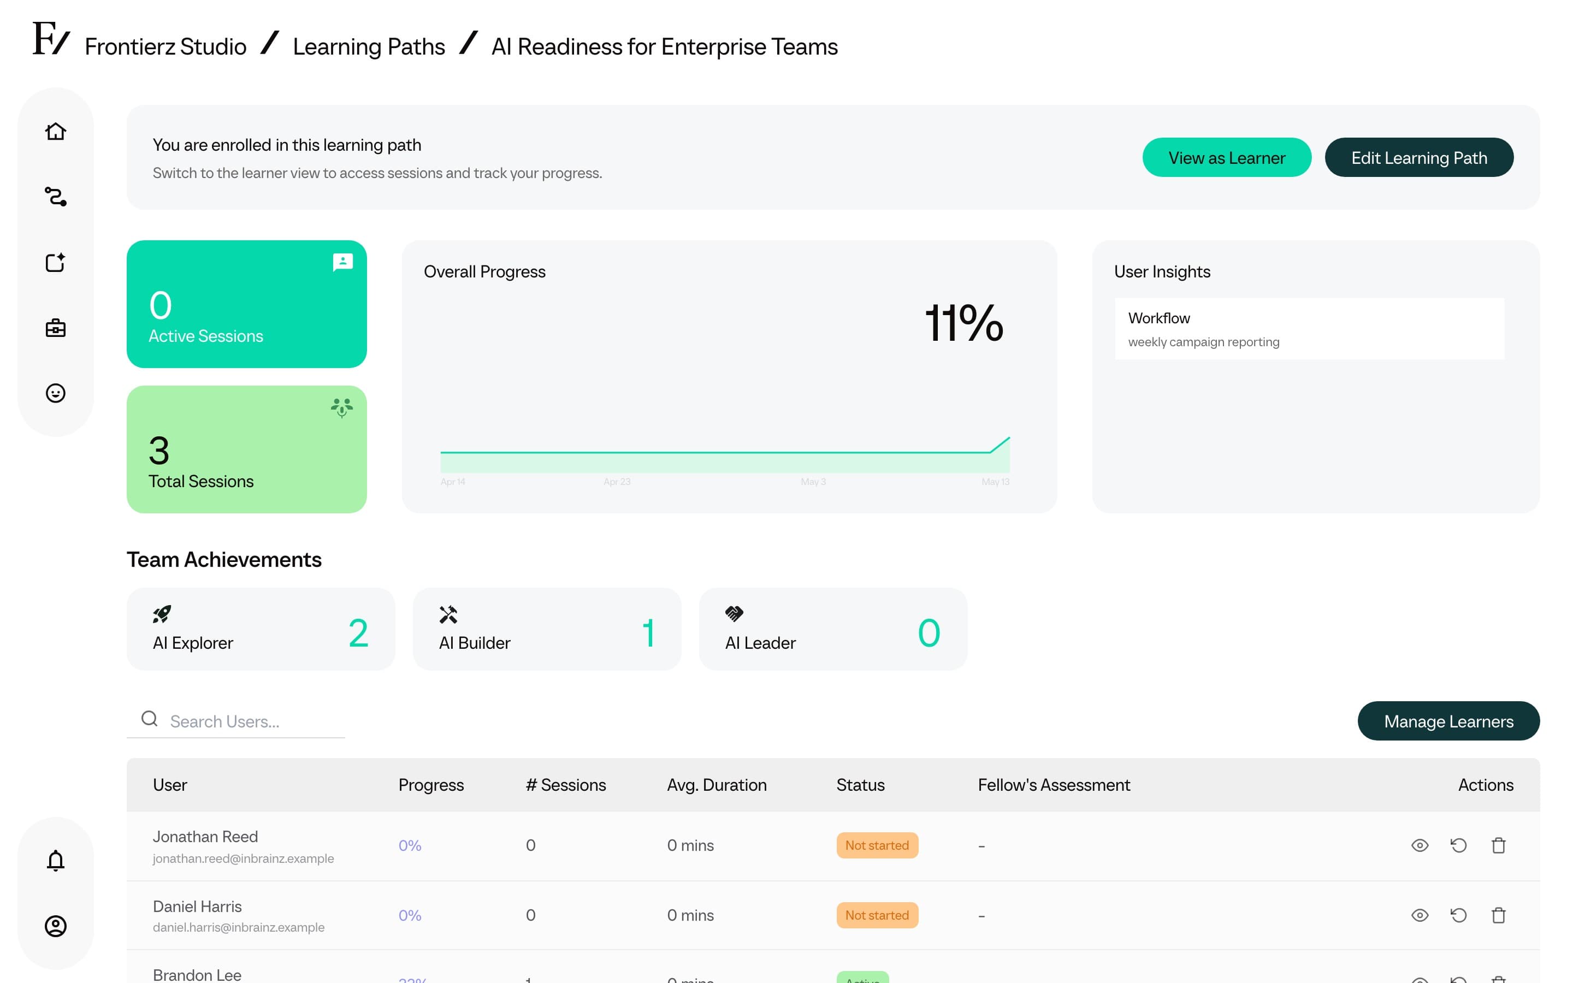Click Jonathan Reed's 0% progress value
The image size is (1573, 983).
(x=410, y=845)
